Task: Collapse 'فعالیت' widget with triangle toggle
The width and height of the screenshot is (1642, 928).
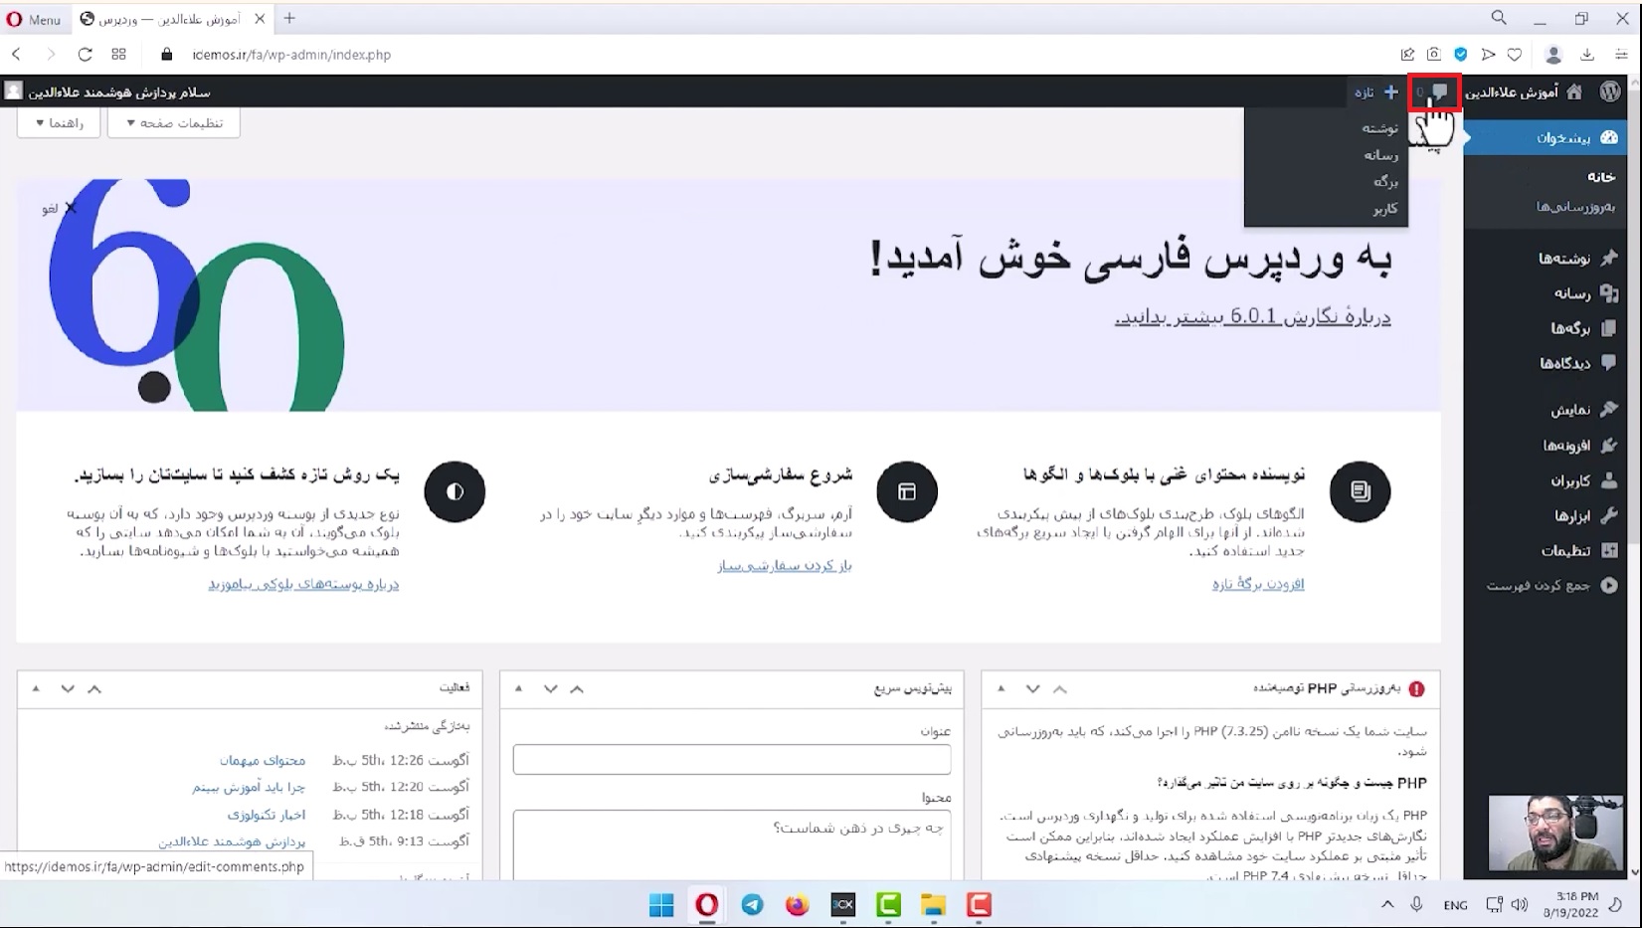Action: pyautogui.click(x=36, y=688)
